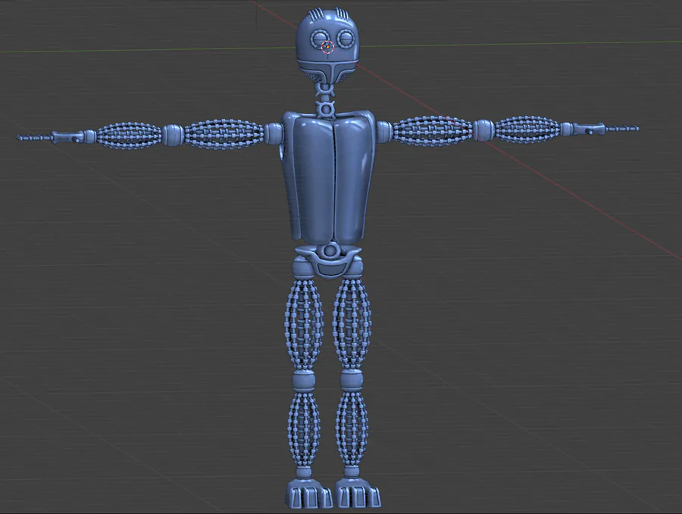This screenshot has height=514, width=682.
Task: Click the 3D cursor on the robot's face
Action: pyautogui.click(x=327, y=47)
